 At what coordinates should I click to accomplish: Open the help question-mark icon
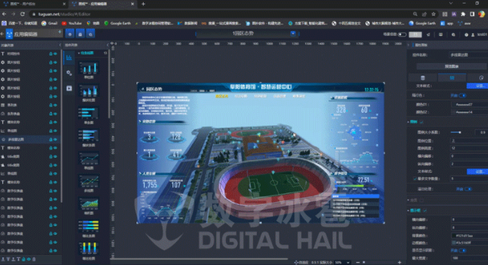click(466, 34)
